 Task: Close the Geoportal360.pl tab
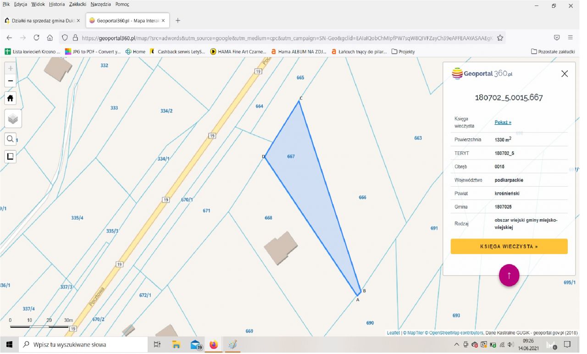click(x=164, y=21)
